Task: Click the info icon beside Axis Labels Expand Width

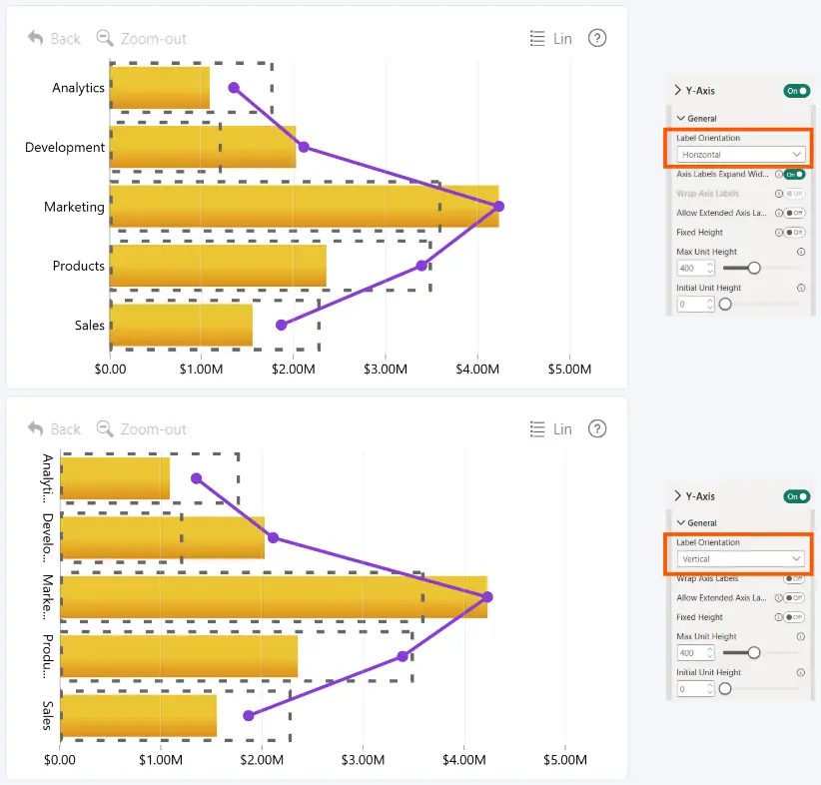Action: click(x=779, y=175)
